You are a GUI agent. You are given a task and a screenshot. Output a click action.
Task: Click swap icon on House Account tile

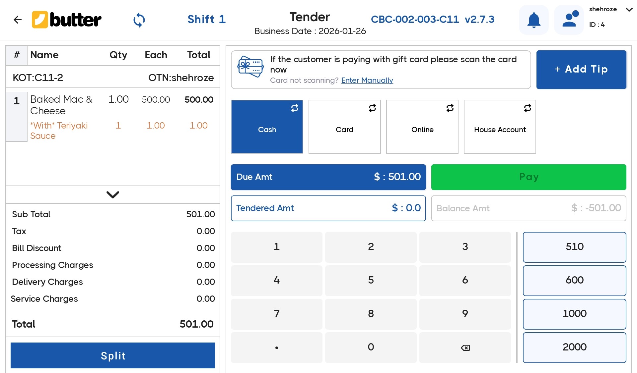pos(528,108)
